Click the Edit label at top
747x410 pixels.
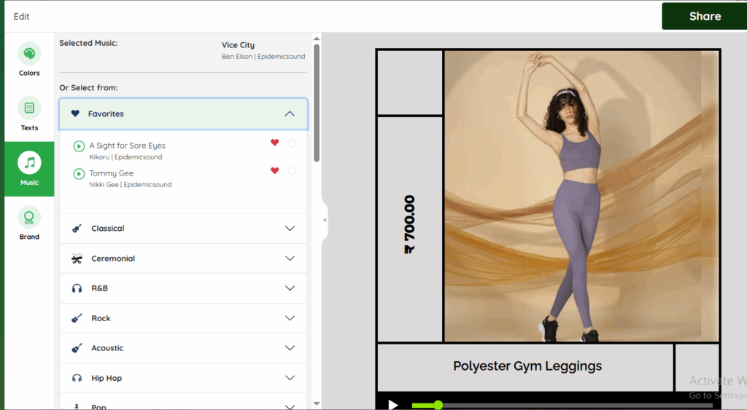[22, 16]
